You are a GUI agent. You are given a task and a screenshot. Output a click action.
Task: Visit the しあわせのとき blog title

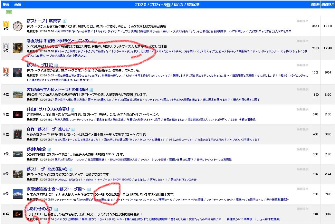[x=40, y=209]
